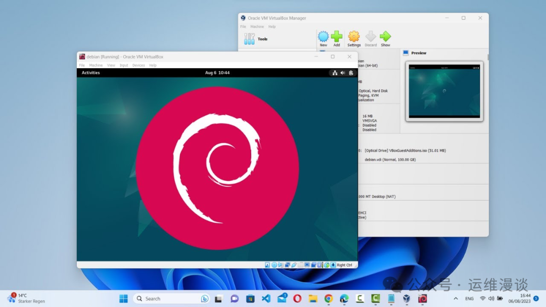Open machine Settings via the gear icon

(354, 37)
